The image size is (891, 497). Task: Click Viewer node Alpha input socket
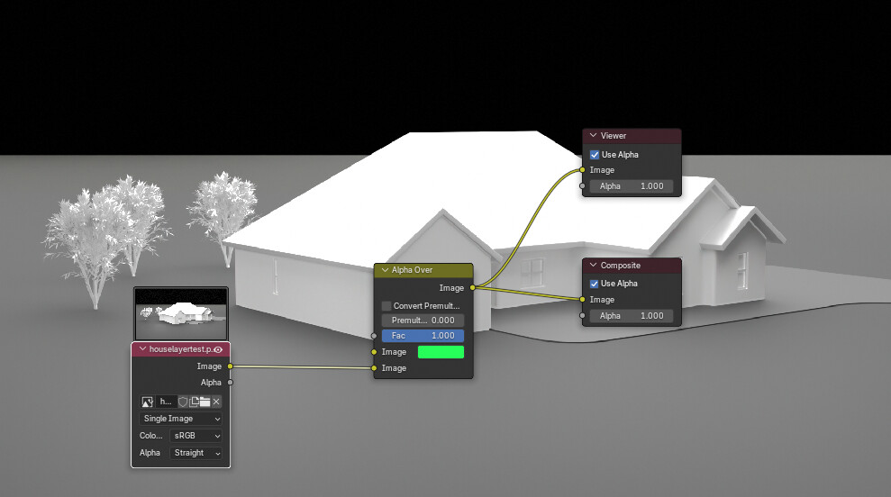pos(583,185)
